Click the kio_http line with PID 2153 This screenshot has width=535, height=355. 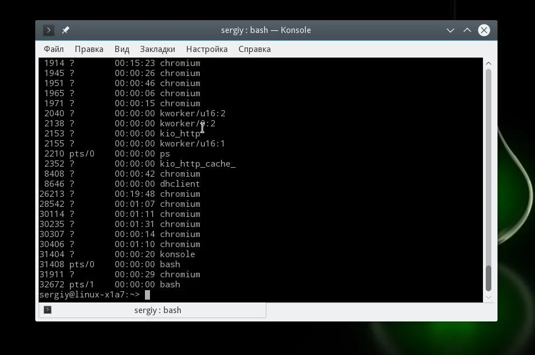(122, 134)
